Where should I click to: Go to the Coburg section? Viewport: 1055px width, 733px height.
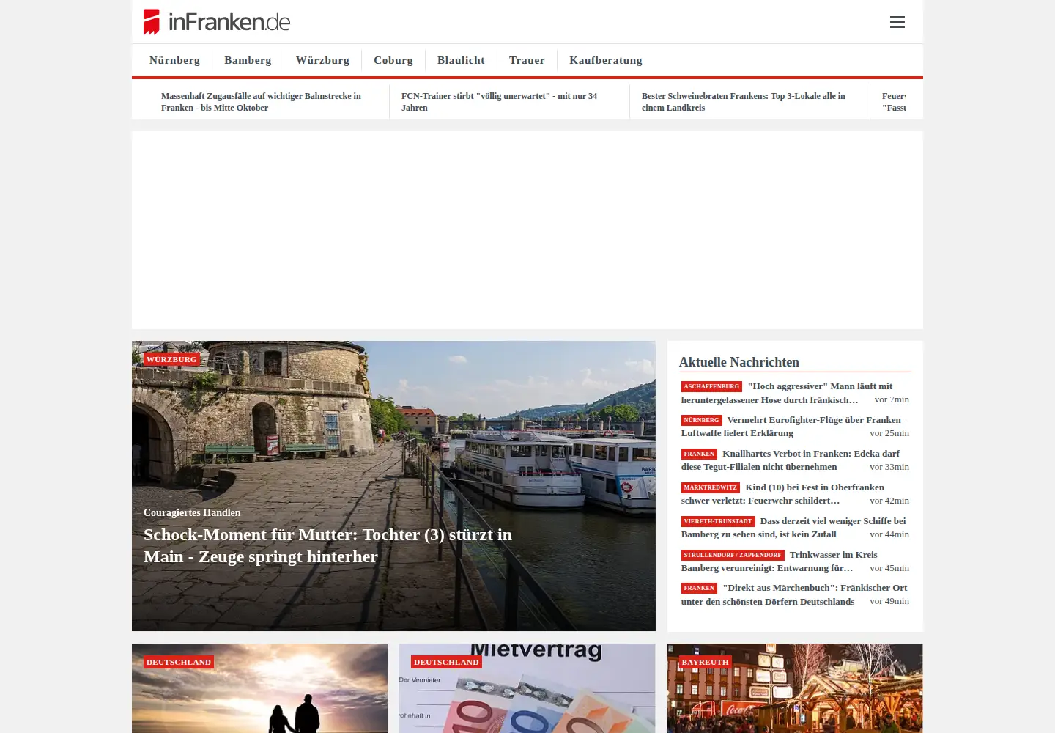click(393, 60)
